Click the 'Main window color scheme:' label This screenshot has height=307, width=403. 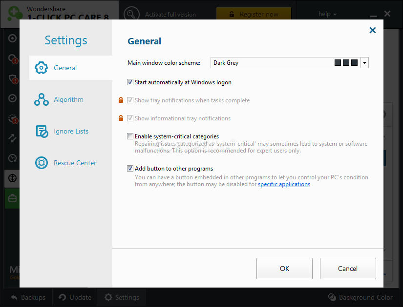point(164,63)
